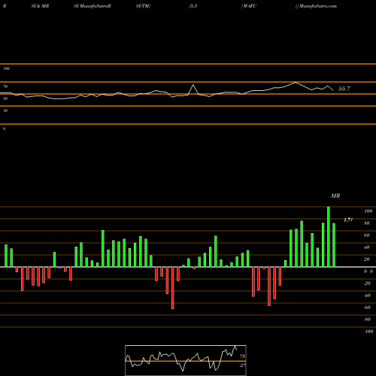Screen dimensions: 376x376
Task: Click the end point of RSI line
Action: [x=333, y=90]
